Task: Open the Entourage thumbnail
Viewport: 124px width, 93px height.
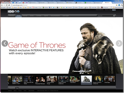Action: tap(109, 80)
